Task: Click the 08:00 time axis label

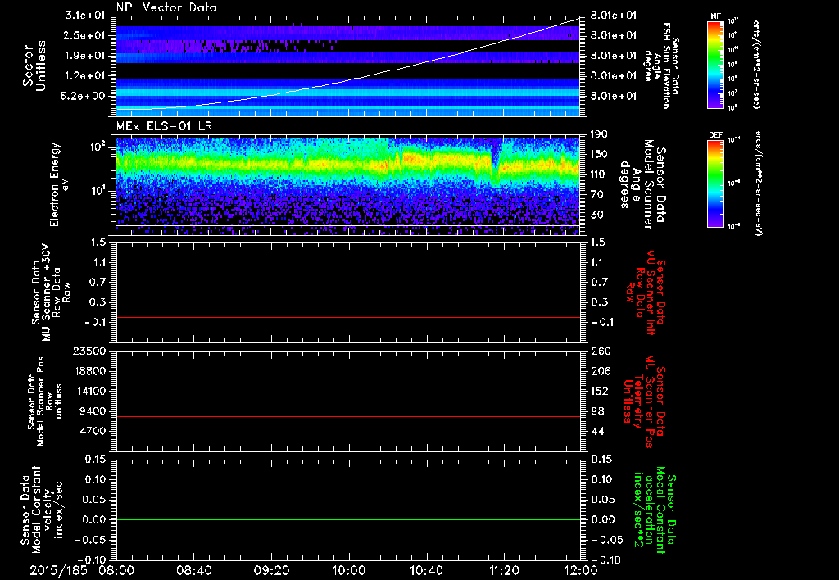Action: click(117, 569)
